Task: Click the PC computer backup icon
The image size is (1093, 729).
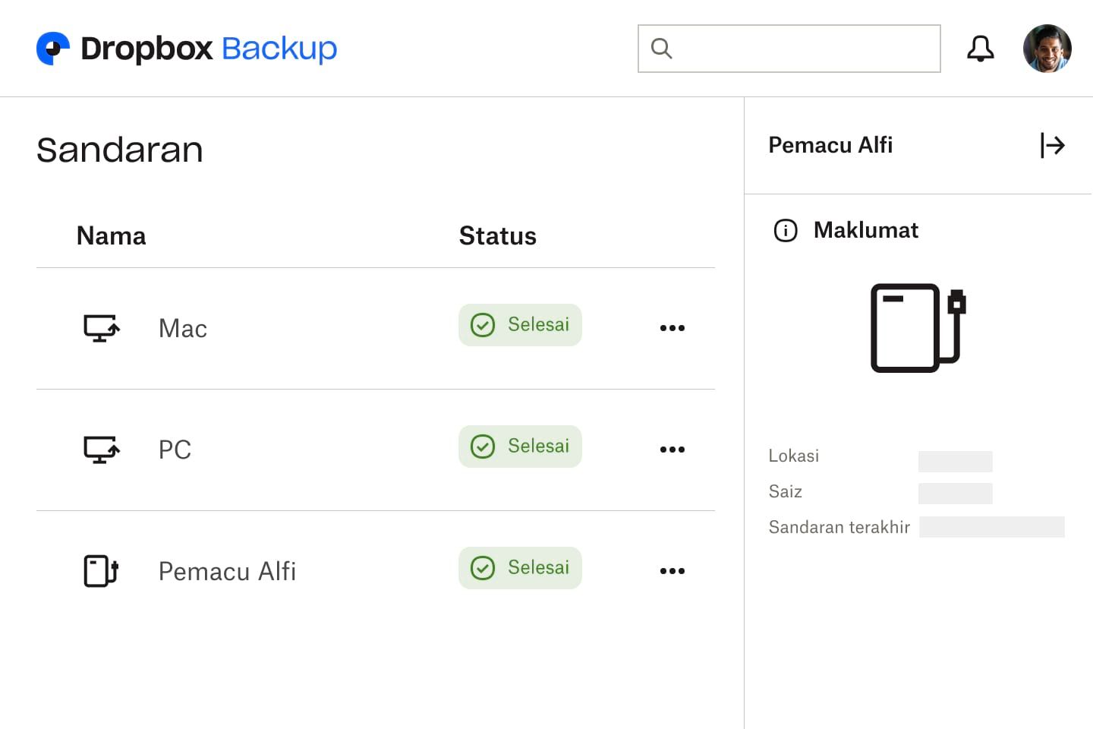Action: (x=102, y=450)
